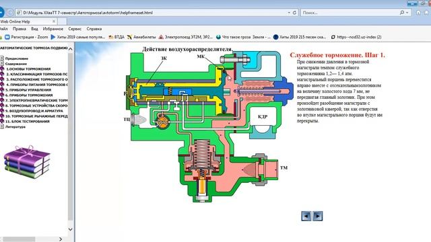Open the Предисловие topic
Image resolution: width=431 pixels, height=242 pixels.
pos(16,58)
